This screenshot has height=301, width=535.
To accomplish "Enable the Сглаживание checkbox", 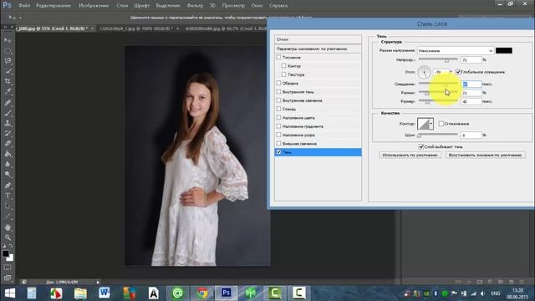I will coord(441,124).
